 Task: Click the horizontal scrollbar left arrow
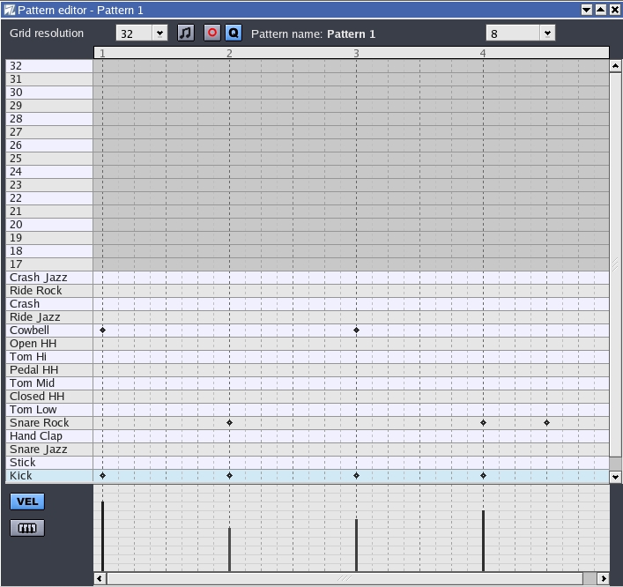click(x=100, y=578)
